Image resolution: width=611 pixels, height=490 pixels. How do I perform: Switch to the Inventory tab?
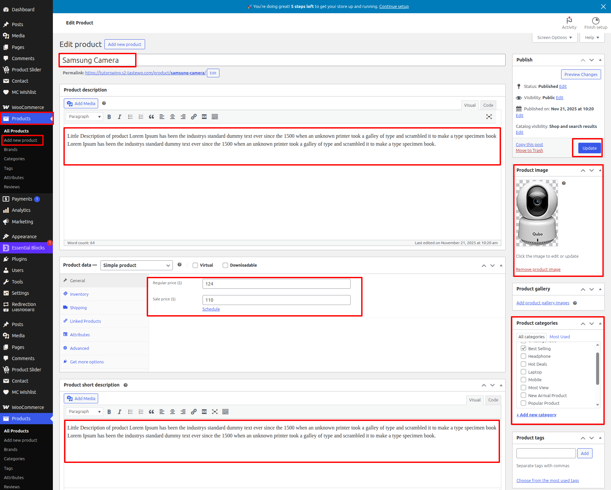79,294
